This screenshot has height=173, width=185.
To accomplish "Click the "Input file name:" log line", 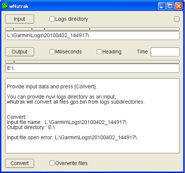I will 67,122.
